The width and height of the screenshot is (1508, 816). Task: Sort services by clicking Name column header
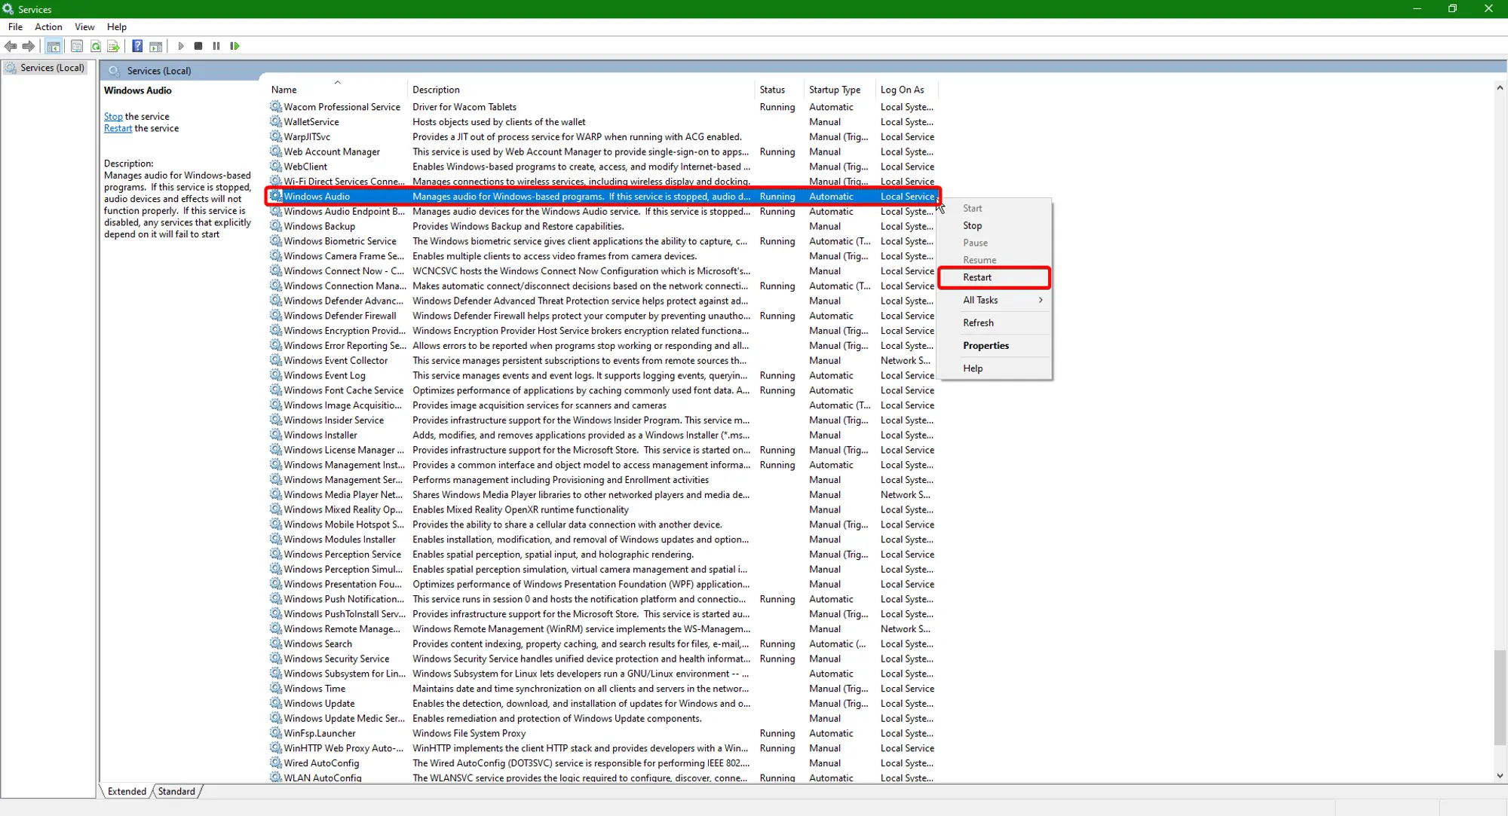(284, 89)
